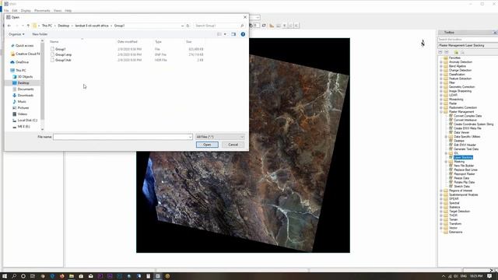Click the Open button in the dialog
Screen dimensions: 498x280
click(207, 145)
